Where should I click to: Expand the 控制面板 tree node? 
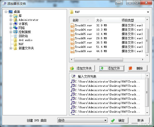pyautogui.click(x=11, y=32)
